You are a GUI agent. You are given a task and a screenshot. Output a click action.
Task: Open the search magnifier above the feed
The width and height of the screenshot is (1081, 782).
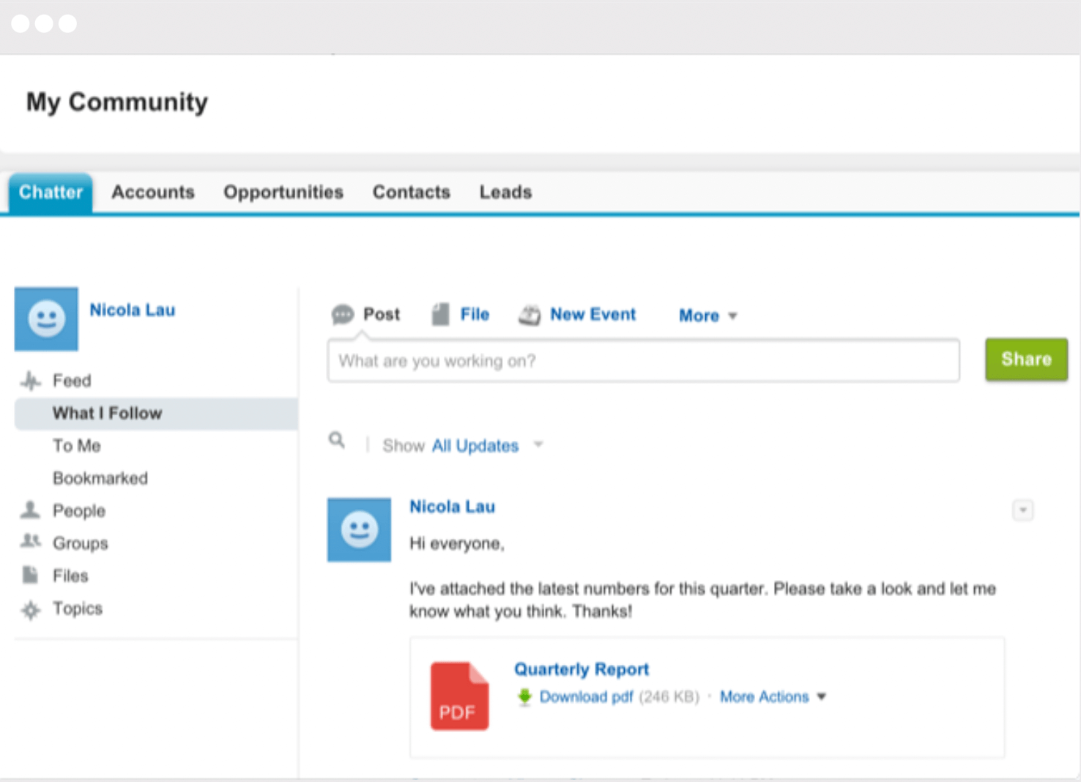337,440
